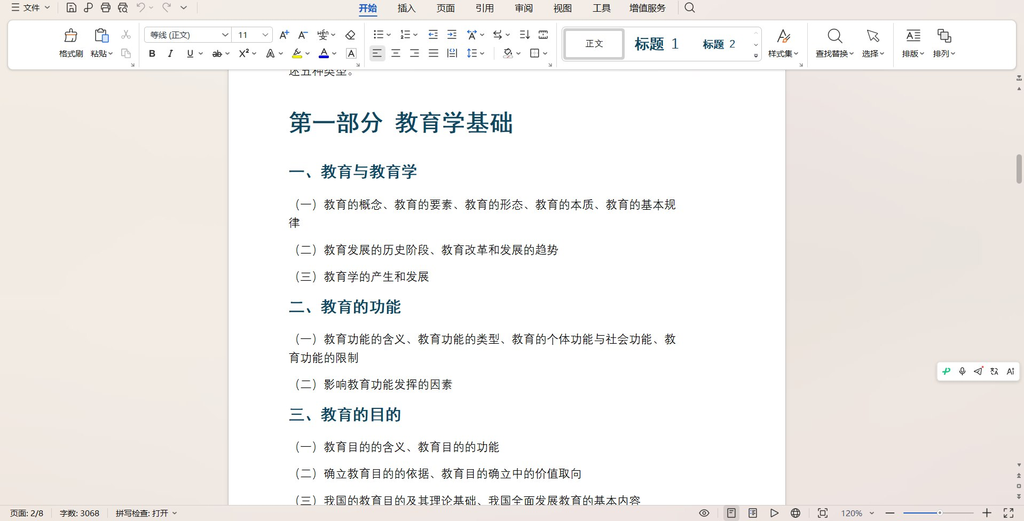The width and height of the screenshot is (1024, 521).
Task: Click the page indicator 页面: 2/8
Action: click(27, 513)
